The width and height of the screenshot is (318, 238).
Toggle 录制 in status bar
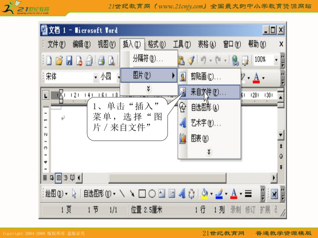[x=236, y=210]
